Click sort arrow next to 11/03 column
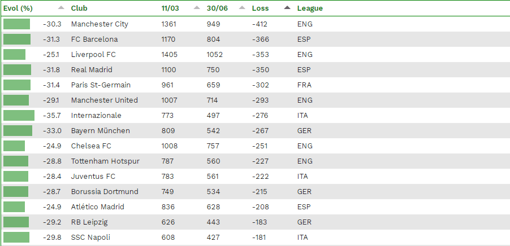 click(197, 8)
